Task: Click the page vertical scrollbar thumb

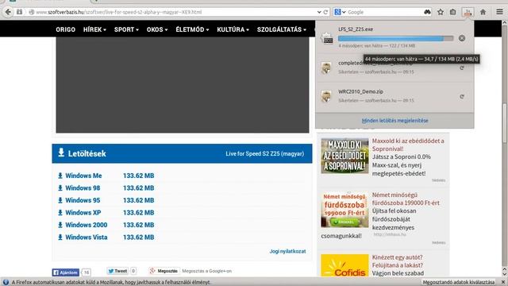Action: tap(505, 123)
